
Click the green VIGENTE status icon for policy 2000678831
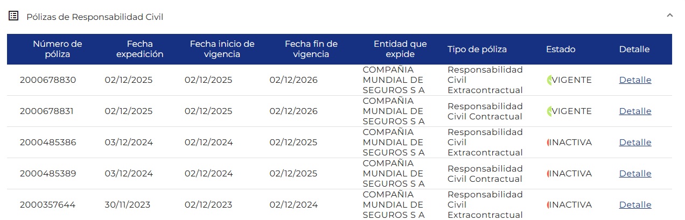[549, 111]
